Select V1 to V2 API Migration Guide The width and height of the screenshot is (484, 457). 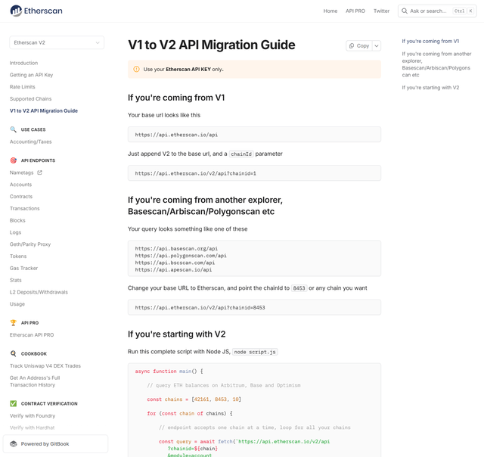pos(44,111)
